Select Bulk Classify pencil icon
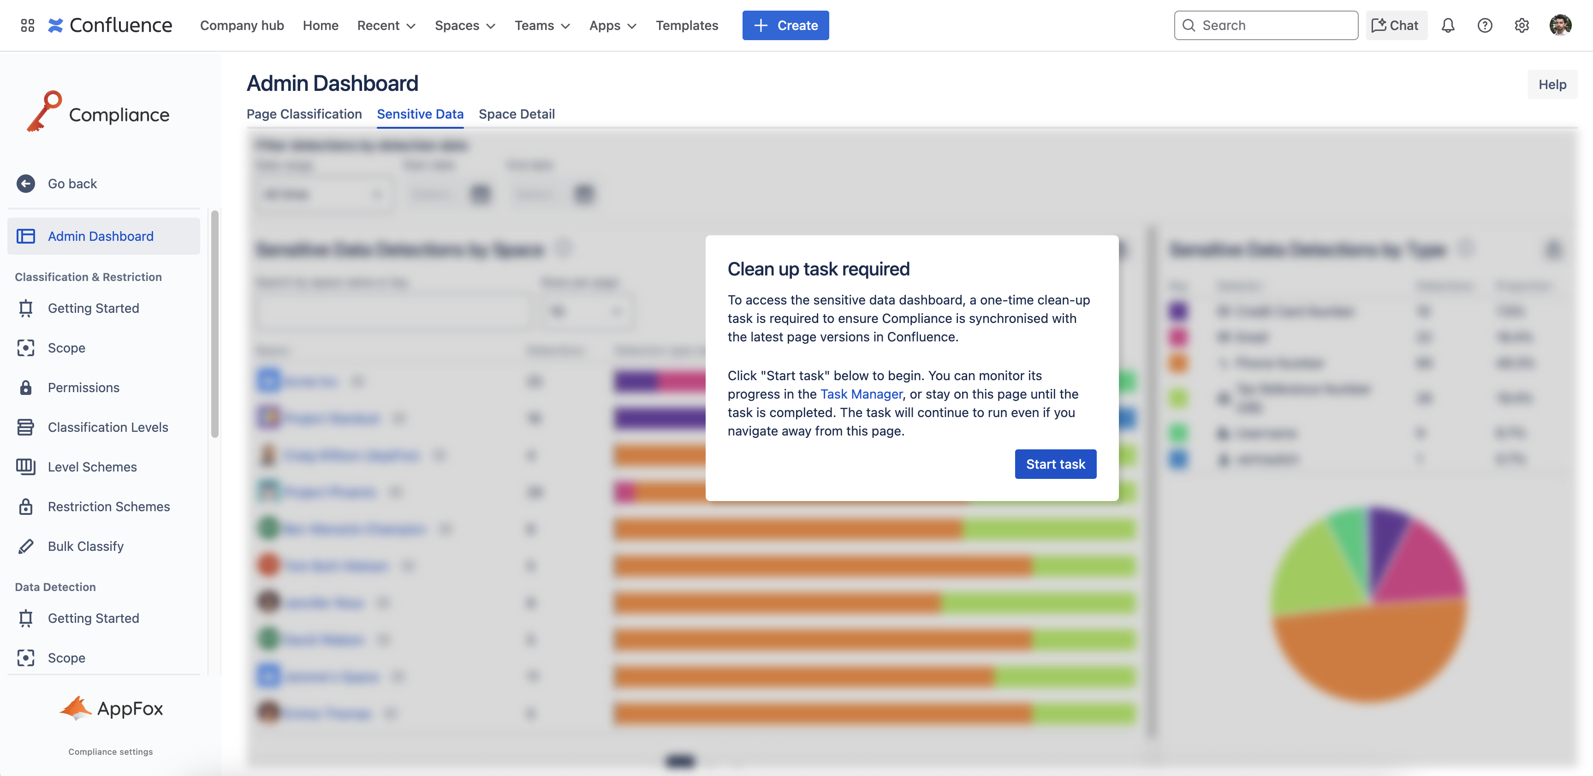This screenshot has height=776, width=1593. pos(25,546)
